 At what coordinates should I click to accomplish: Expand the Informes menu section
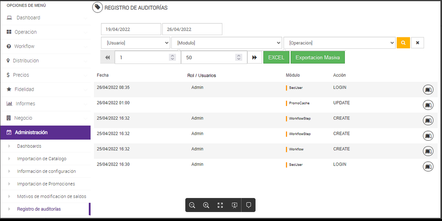45,104
